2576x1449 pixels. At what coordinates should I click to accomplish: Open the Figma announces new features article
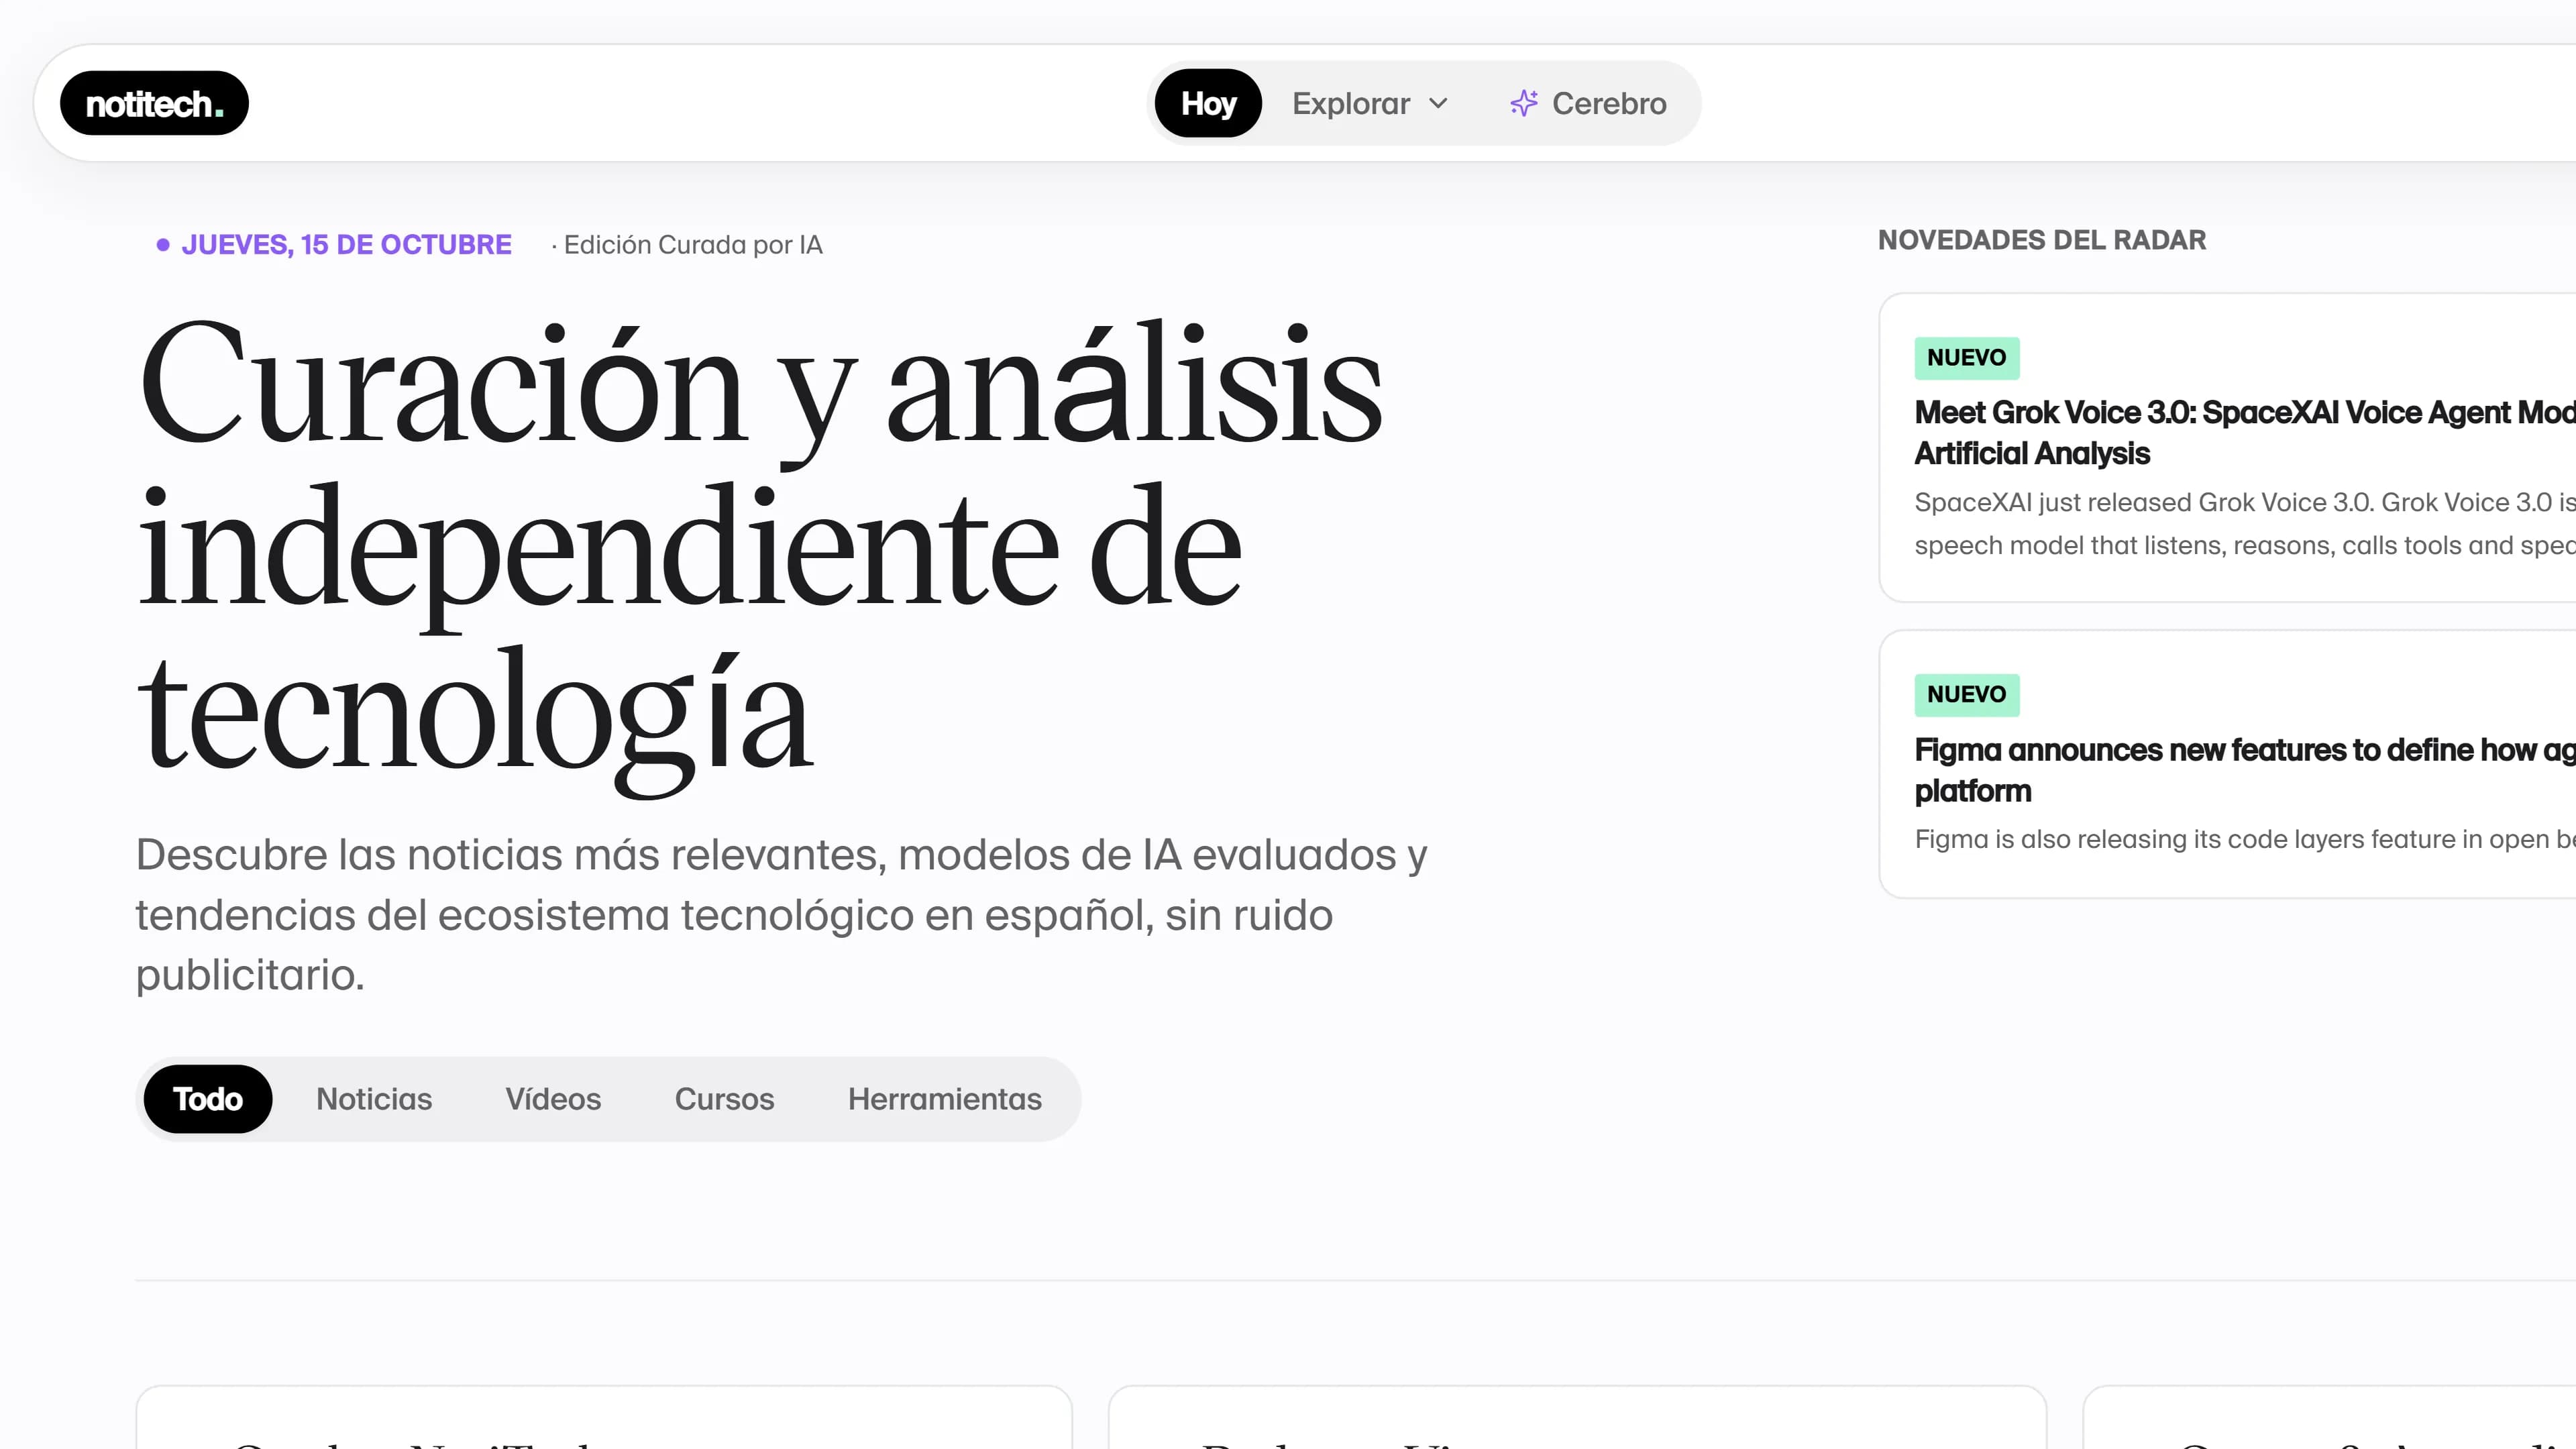coord(2245,770)
